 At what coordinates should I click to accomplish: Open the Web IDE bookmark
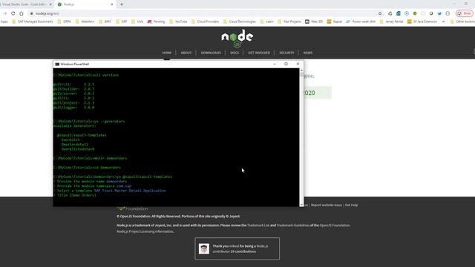point(314,22)
